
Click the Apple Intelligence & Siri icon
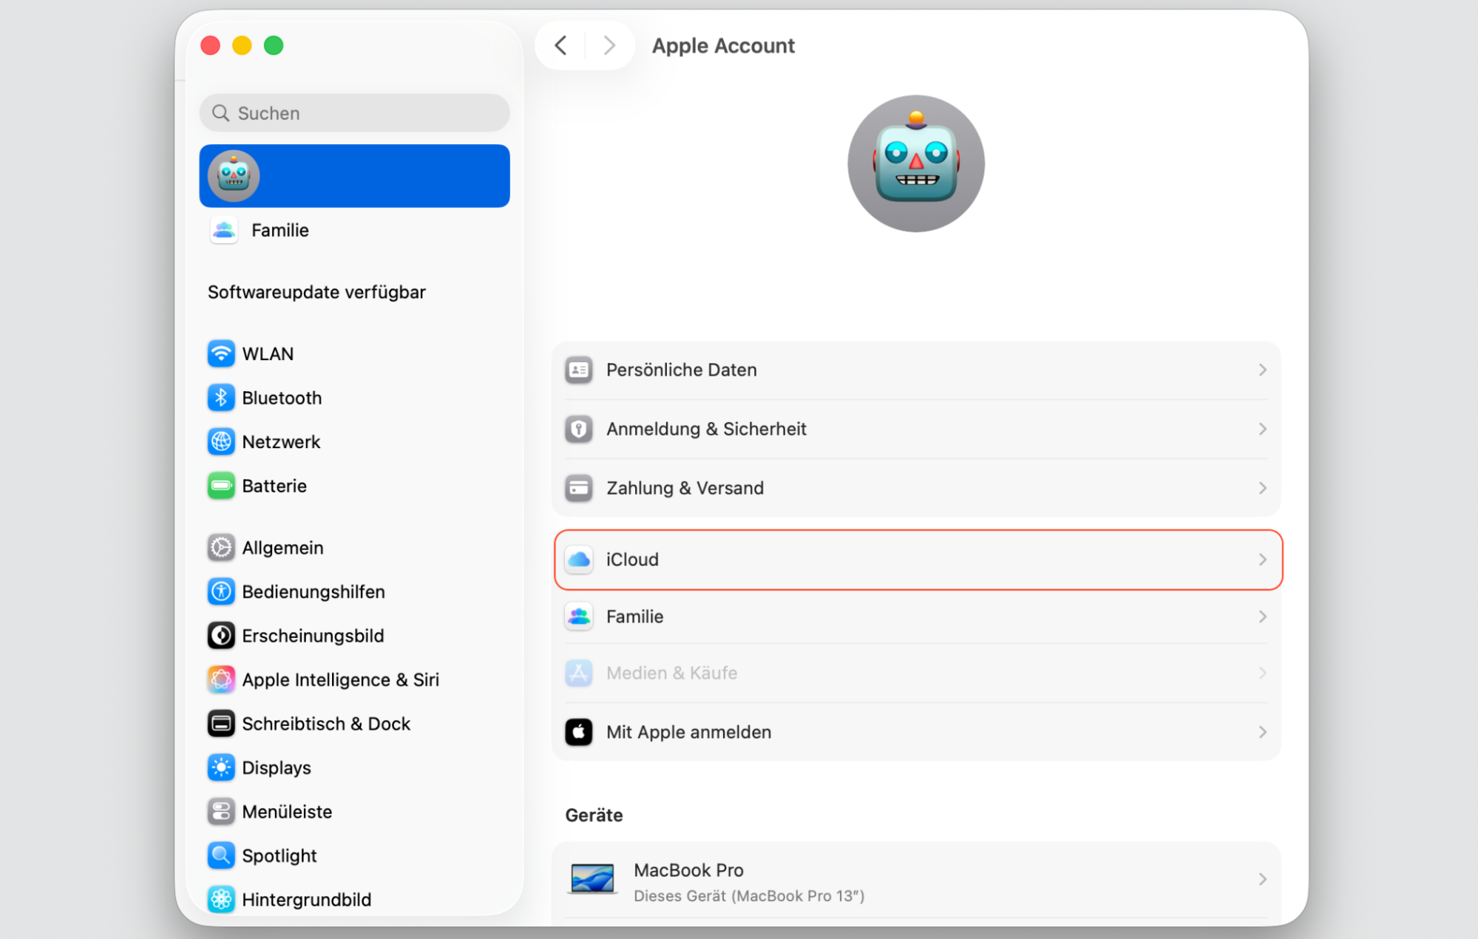221,679
